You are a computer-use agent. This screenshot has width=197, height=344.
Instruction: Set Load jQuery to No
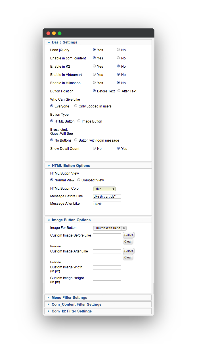pyautogui.click(x=118, y=50)
